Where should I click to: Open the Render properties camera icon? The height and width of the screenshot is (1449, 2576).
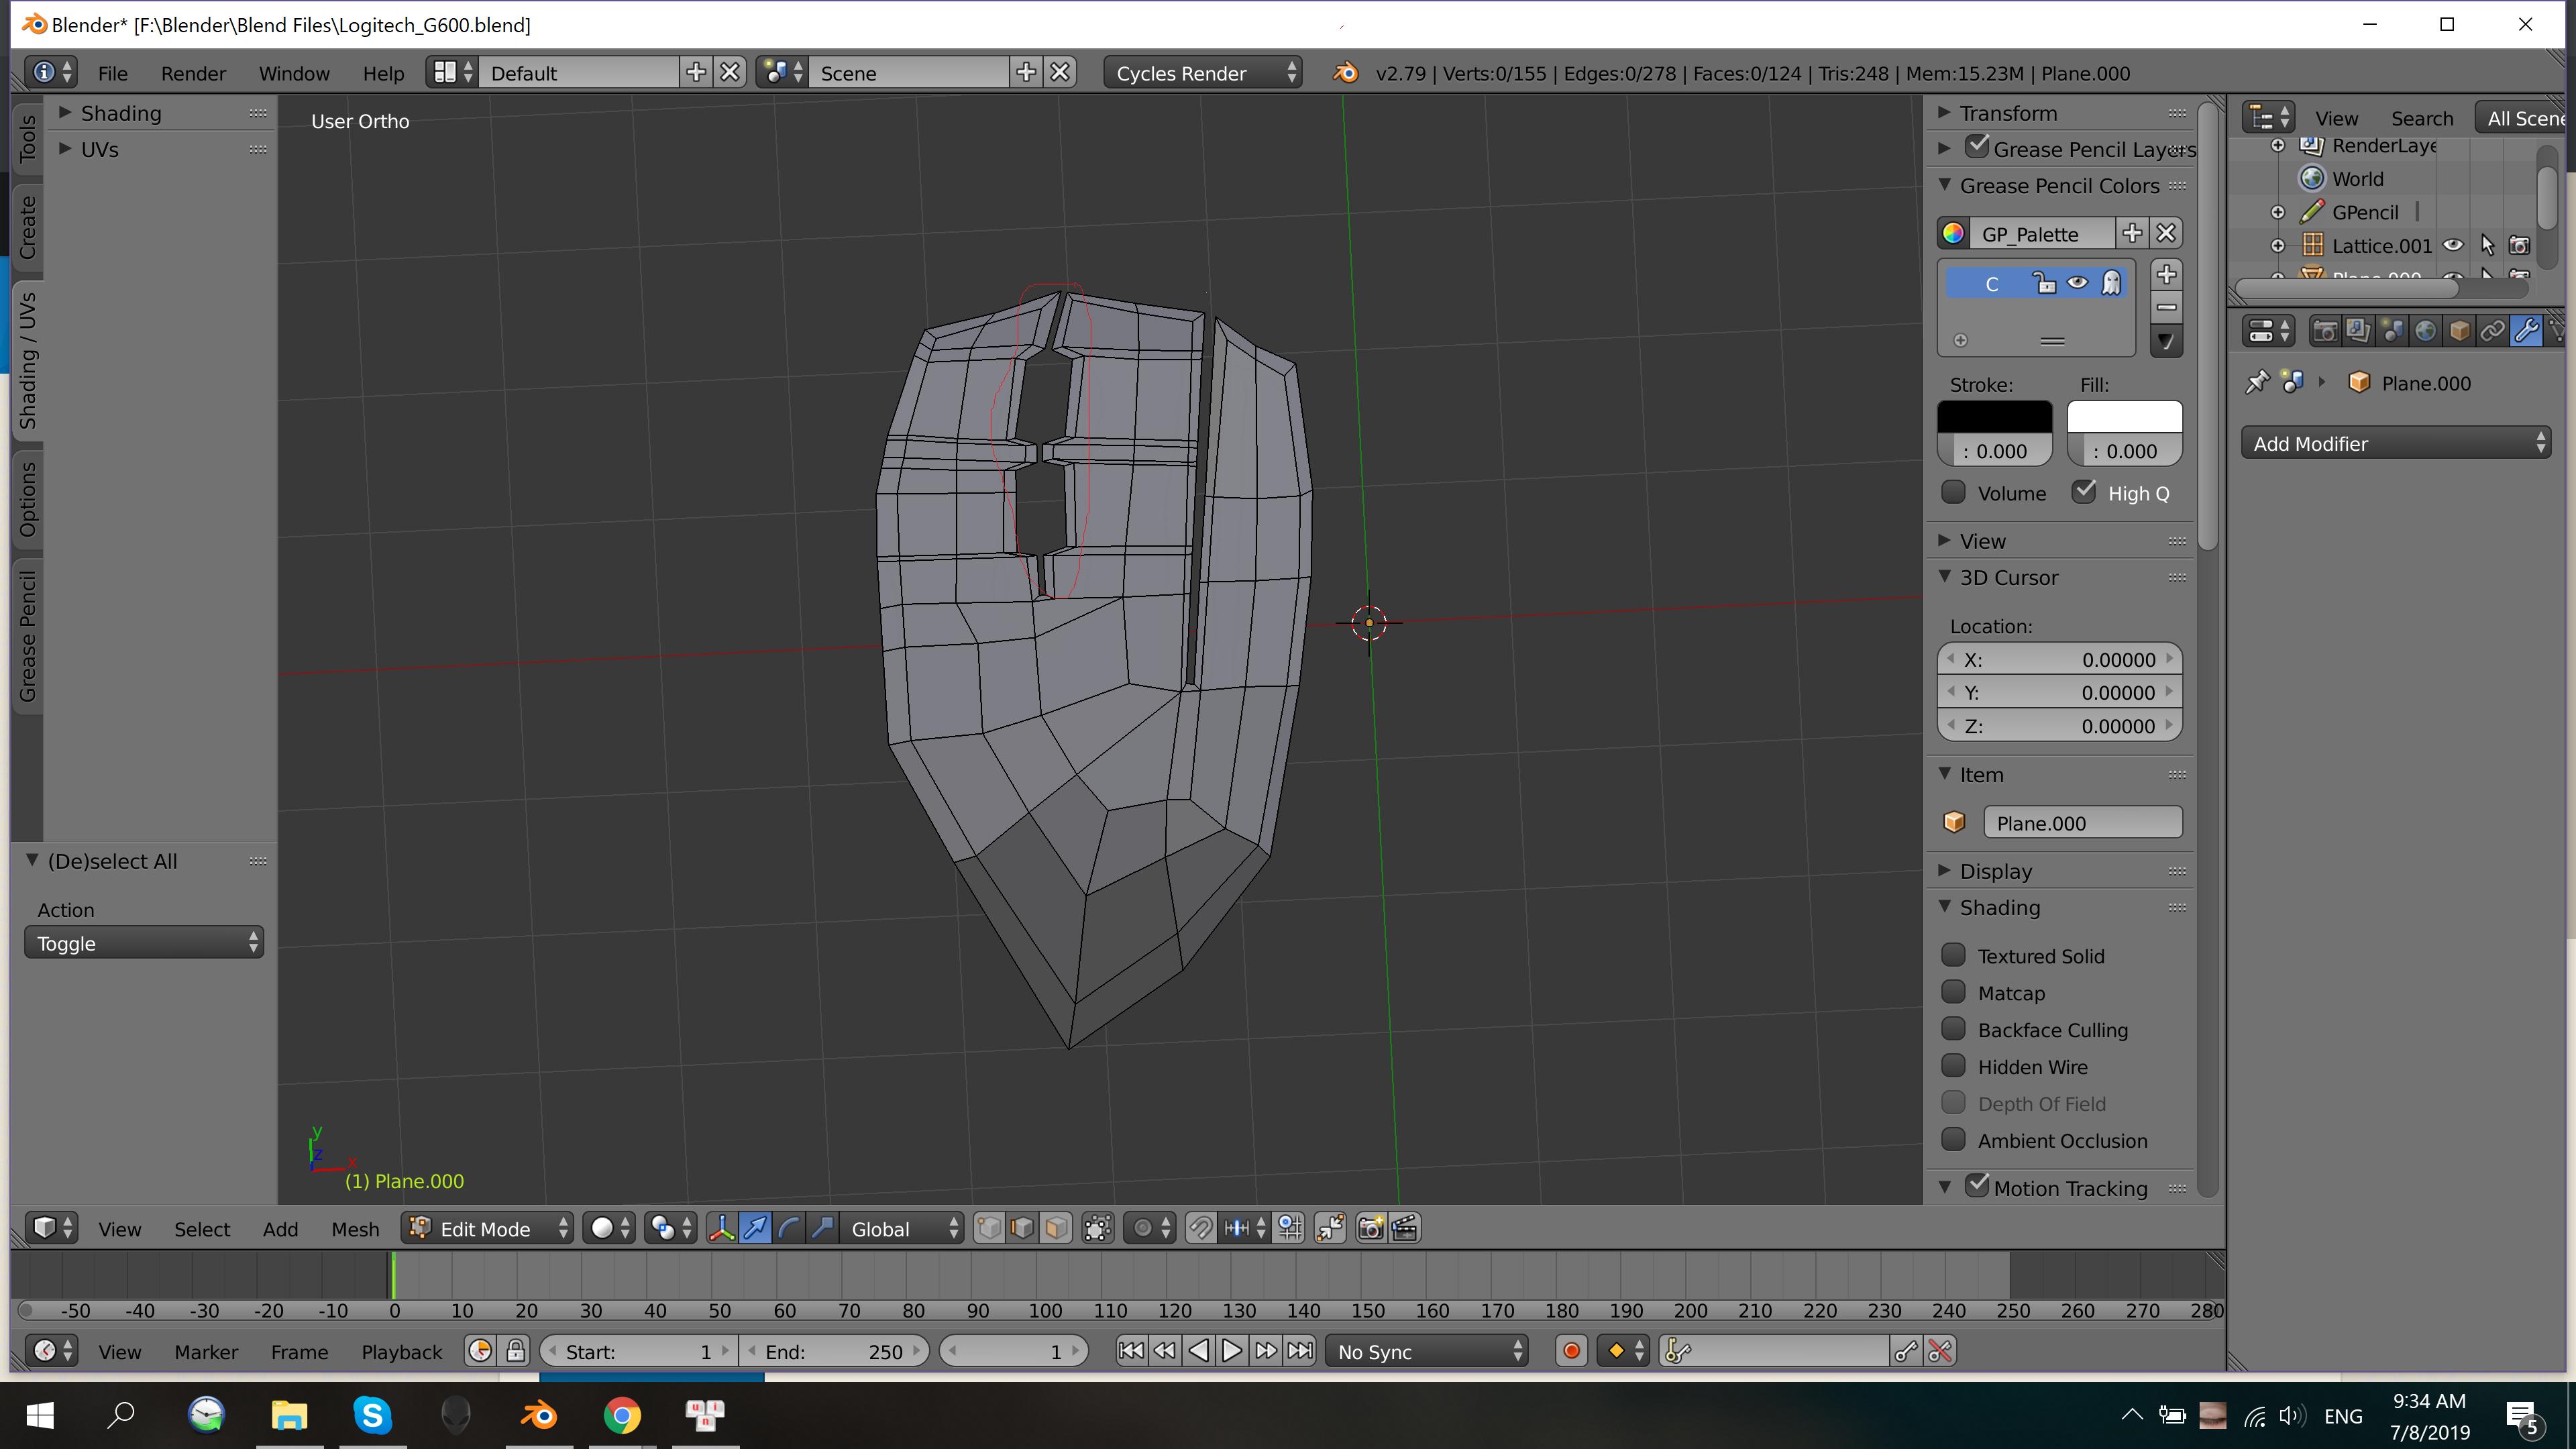[2325, 331]
